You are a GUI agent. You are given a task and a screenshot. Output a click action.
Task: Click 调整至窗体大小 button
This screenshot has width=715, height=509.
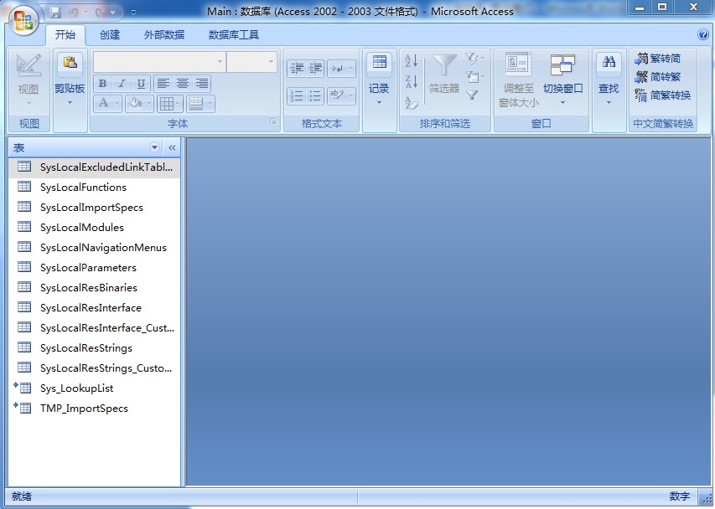(519, 80)
